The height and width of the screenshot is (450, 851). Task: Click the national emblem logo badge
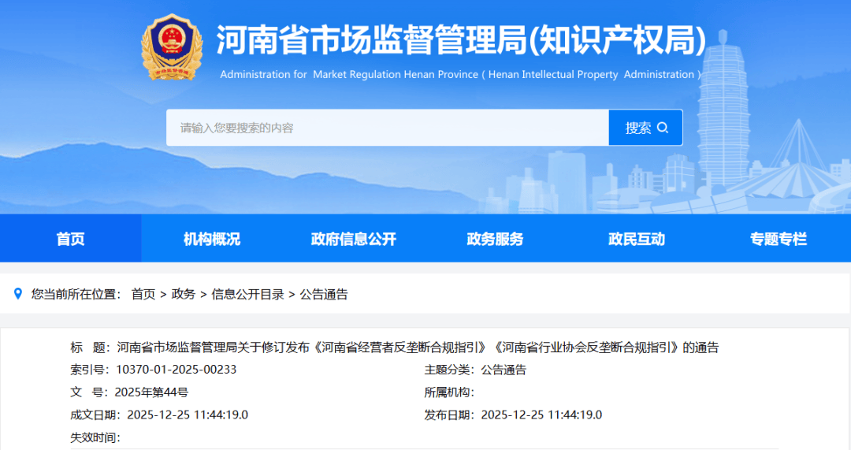pyautogui.click(x=171, y=47)
